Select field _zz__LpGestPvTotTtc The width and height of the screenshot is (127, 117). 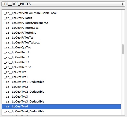pyautogui.click(x=61, y=38)
